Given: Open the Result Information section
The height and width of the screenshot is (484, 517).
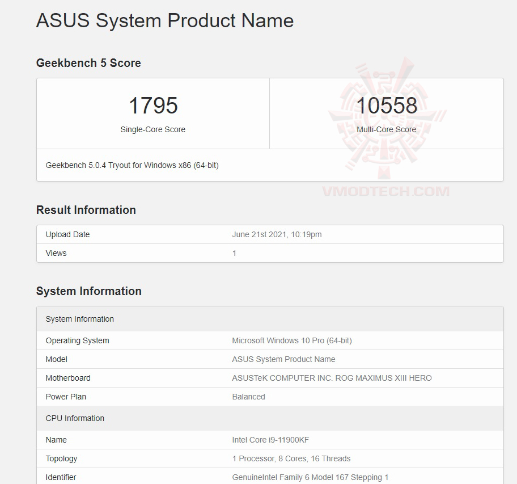Looking at the screenshot, I should point(86,210).
